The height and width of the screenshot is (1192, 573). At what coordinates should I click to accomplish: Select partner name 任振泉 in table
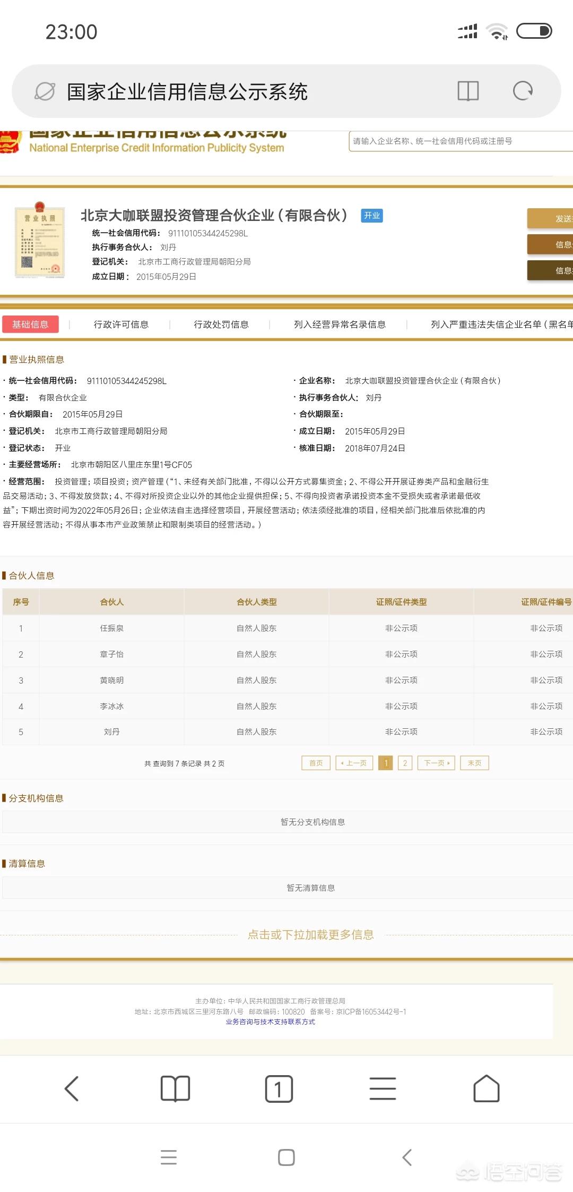111,628
